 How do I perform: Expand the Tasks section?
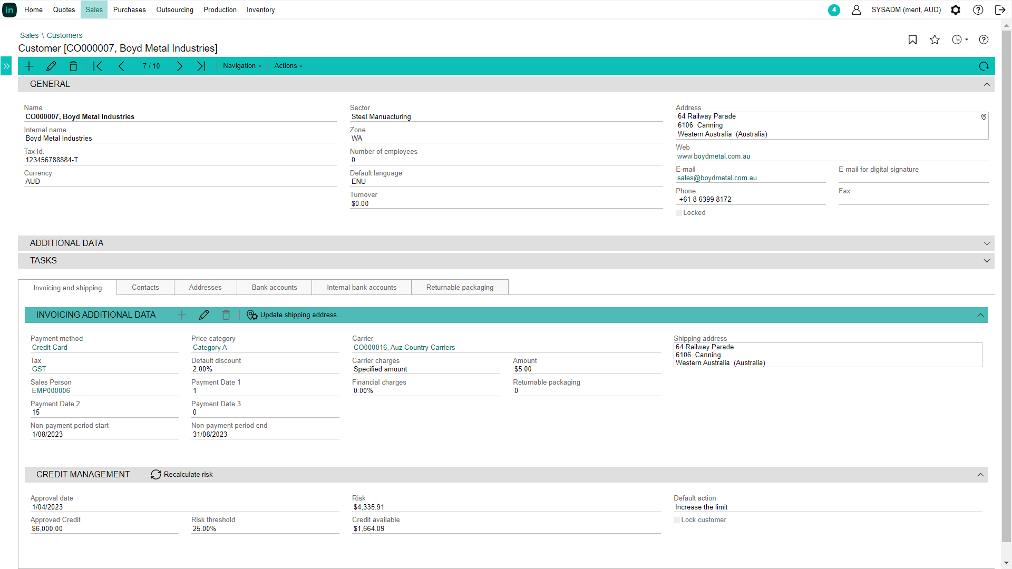tap(987, 261)
